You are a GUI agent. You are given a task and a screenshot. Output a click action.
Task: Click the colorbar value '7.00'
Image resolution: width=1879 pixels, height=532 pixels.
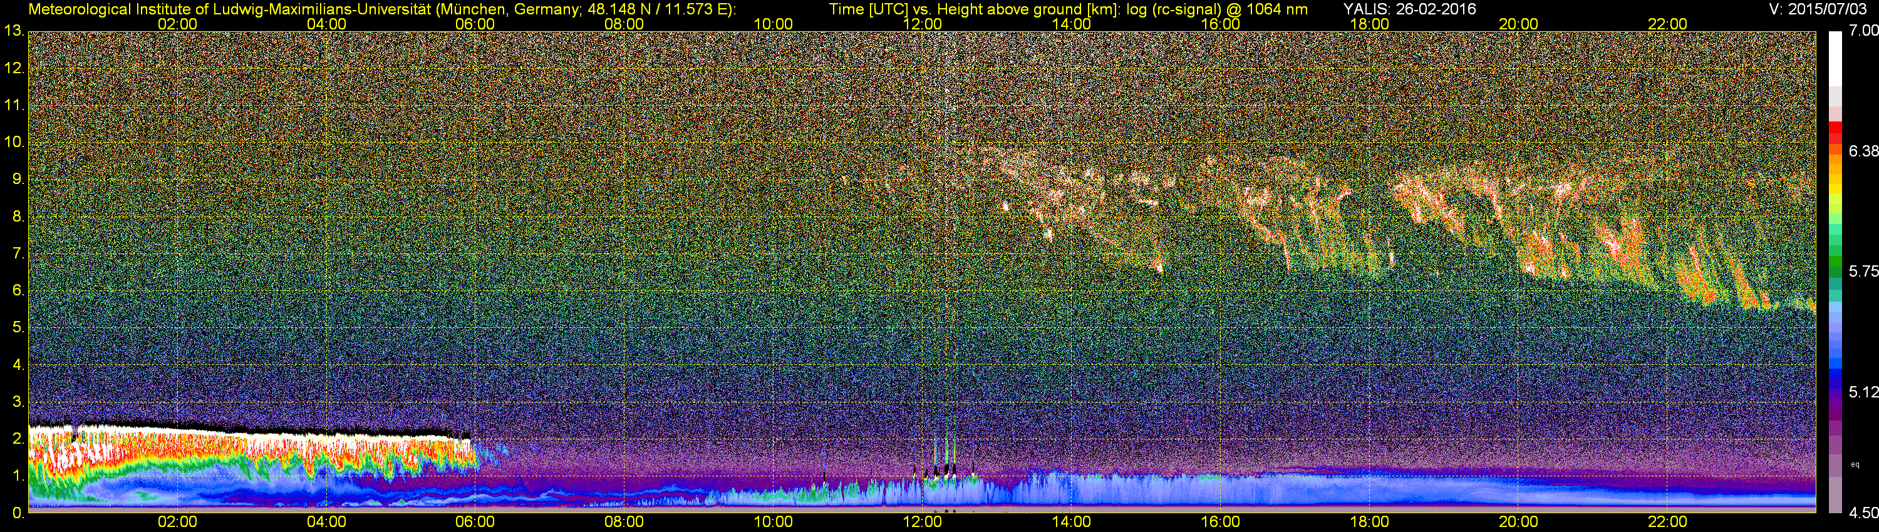point(1863,30)
